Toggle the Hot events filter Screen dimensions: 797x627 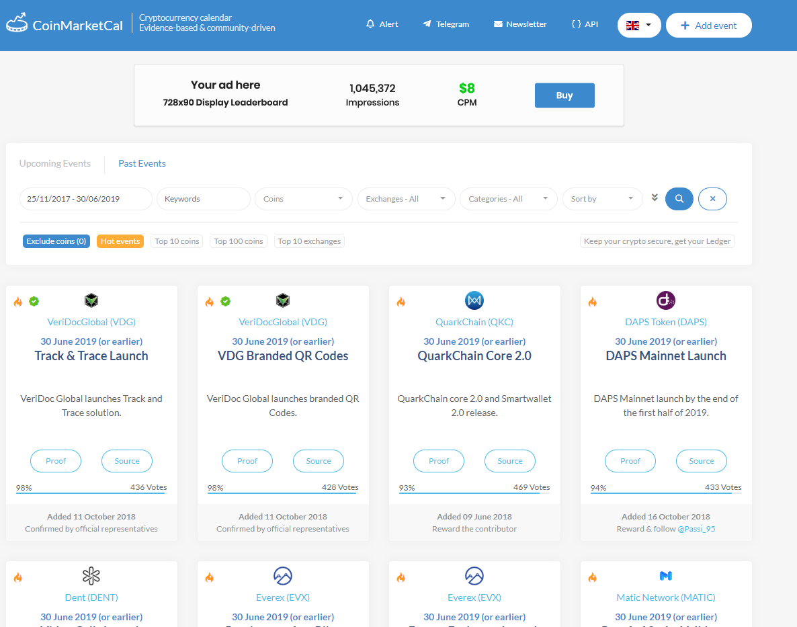120,241
